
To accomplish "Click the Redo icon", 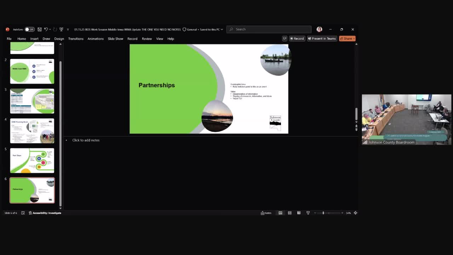I will point(55,29).
